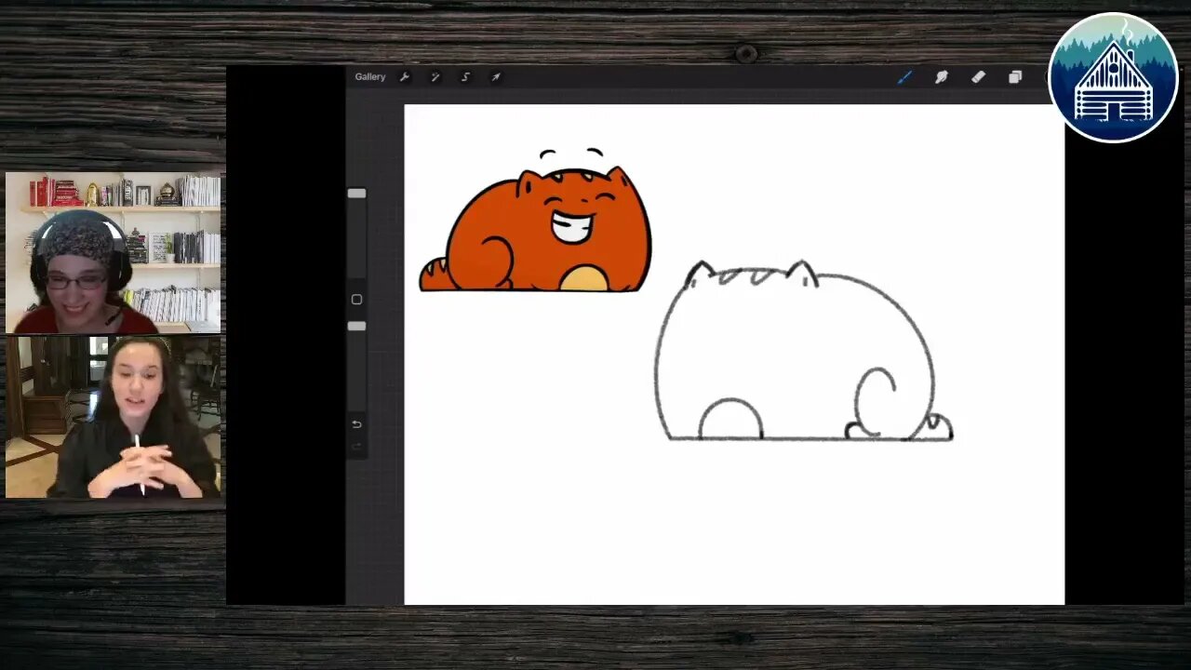This screenshot has width=1191, height=670.
Task: Select the Smudge tool
Action: 941,77
